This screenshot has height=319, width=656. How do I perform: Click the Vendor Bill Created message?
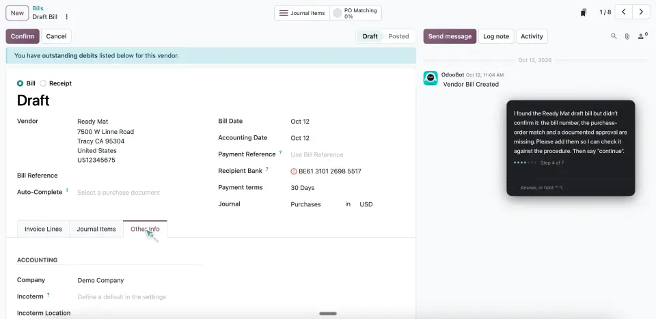[471, 85]
